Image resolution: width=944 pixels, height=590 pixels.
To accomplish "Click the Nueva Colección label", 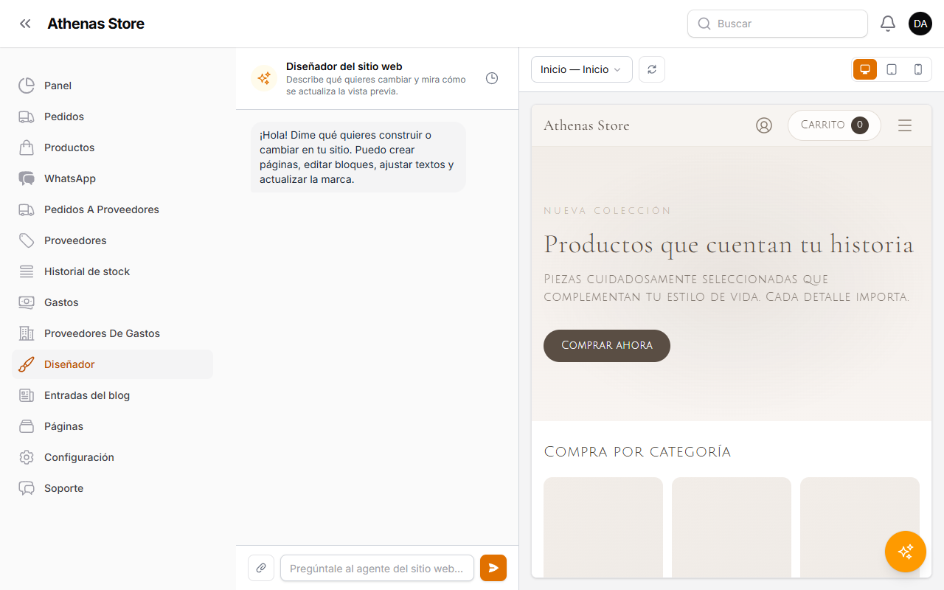I will coord(608,211).
